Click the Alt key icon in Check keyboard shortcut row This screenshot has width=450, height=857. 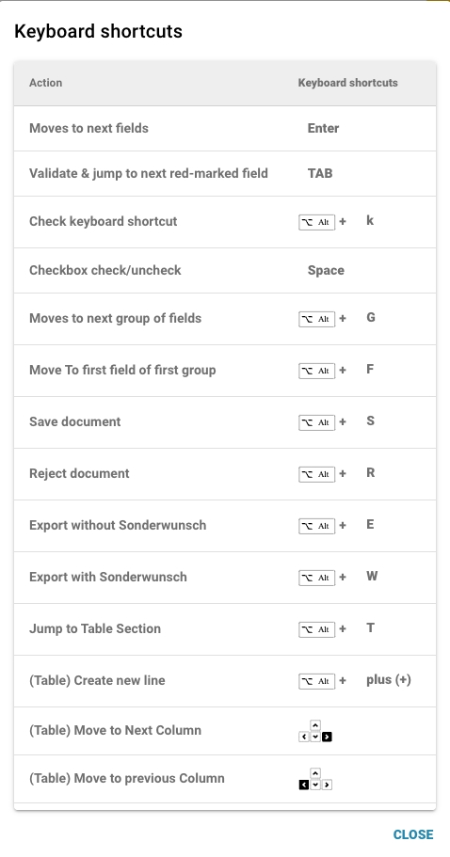point(316,222)
